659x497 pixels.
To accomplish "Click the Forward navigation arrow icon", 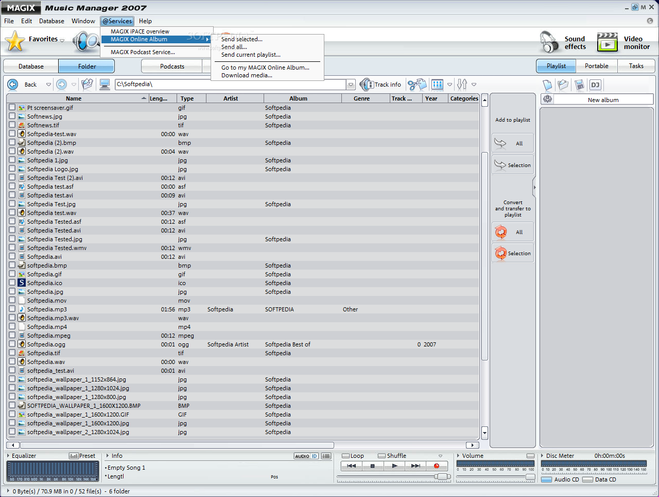I will tap(62, 85).
